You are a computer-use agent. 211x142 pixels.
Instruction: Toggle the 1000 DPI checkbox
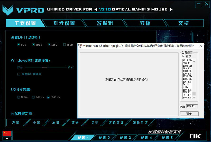[33, 45]
